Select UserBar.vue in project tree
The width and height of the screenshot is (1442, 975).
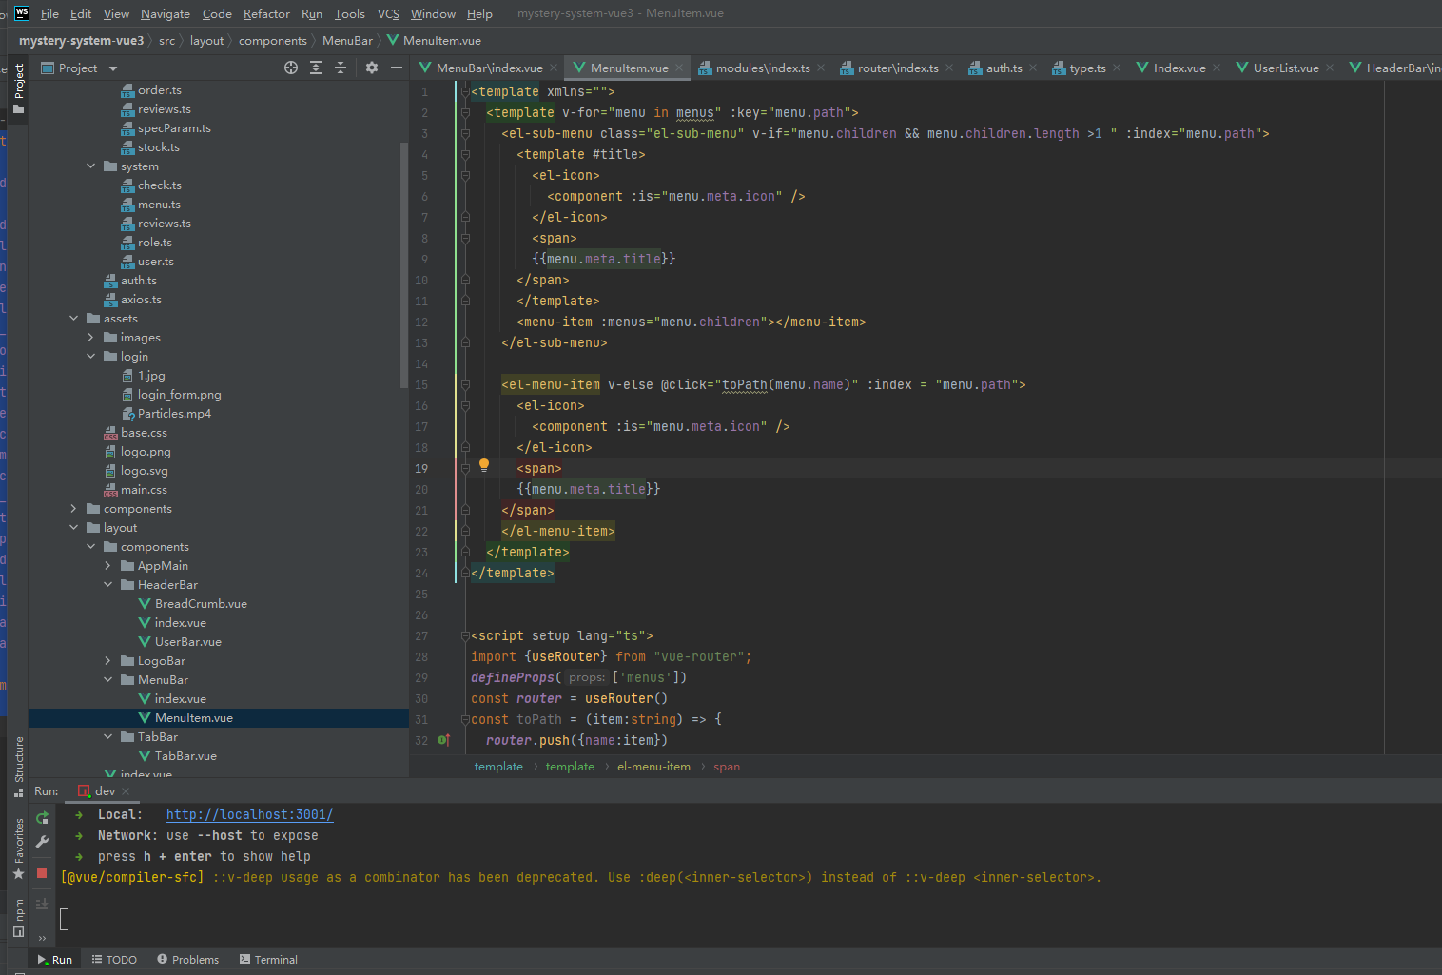pyautogui.click(x=188, y=641)
